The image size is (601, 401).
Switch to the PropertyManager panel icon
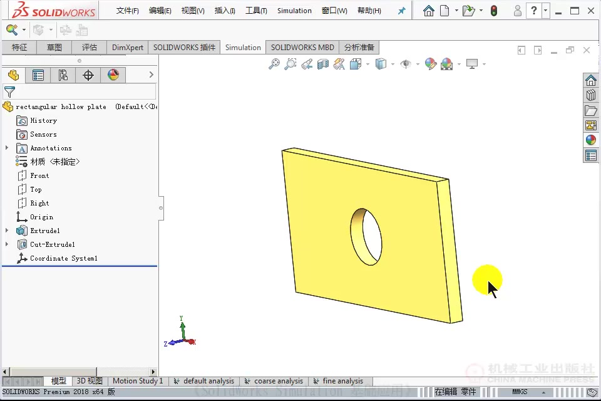[38, 75]
